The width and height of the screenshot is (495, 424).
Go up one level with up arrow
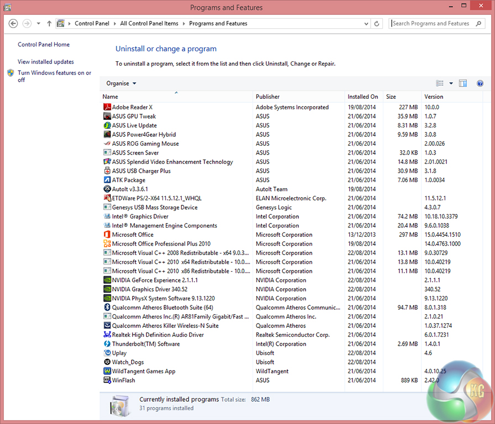point(49,24)
